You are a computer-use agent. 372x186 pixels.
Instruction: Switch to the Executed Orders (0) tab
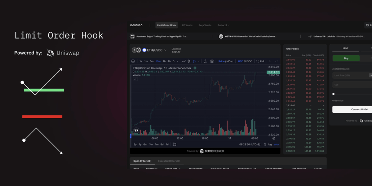169,161
